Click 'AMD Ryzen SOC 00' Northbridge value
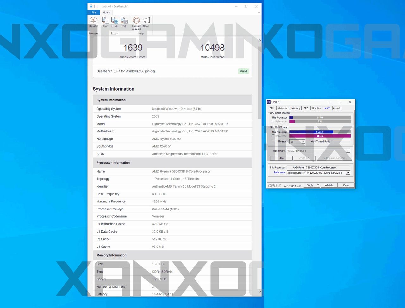405x308 pixels. pos(166,139)
